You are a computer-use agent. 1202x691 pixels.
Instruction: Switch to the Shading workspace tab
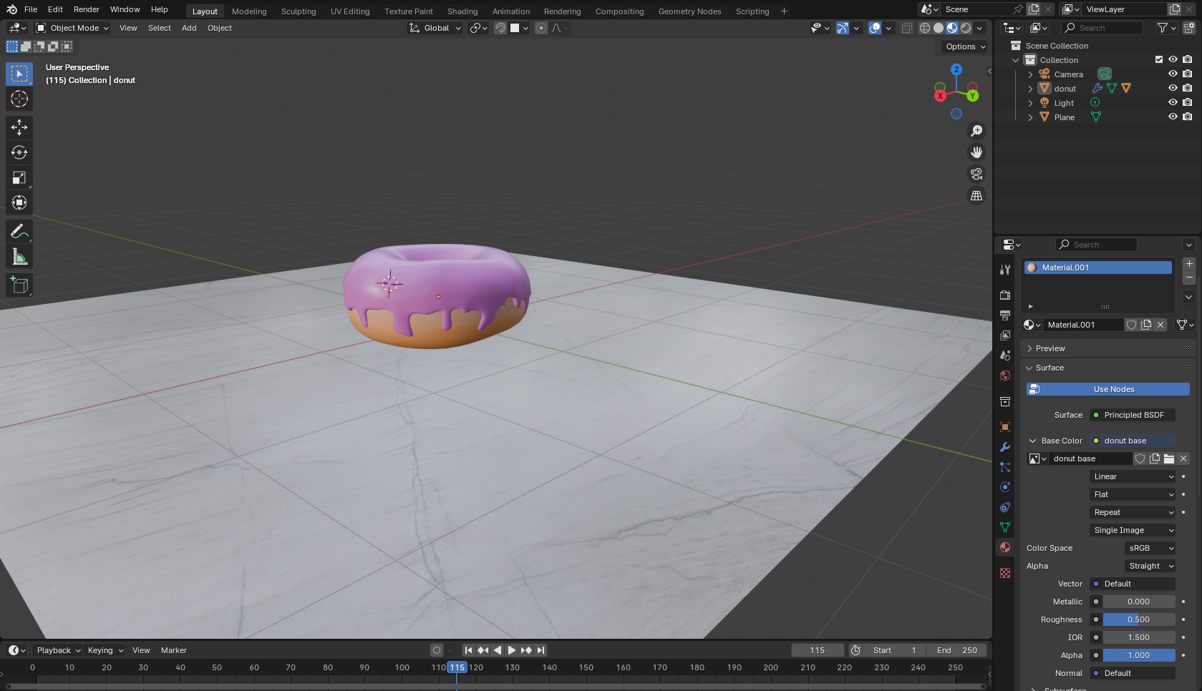coord(462,11)
